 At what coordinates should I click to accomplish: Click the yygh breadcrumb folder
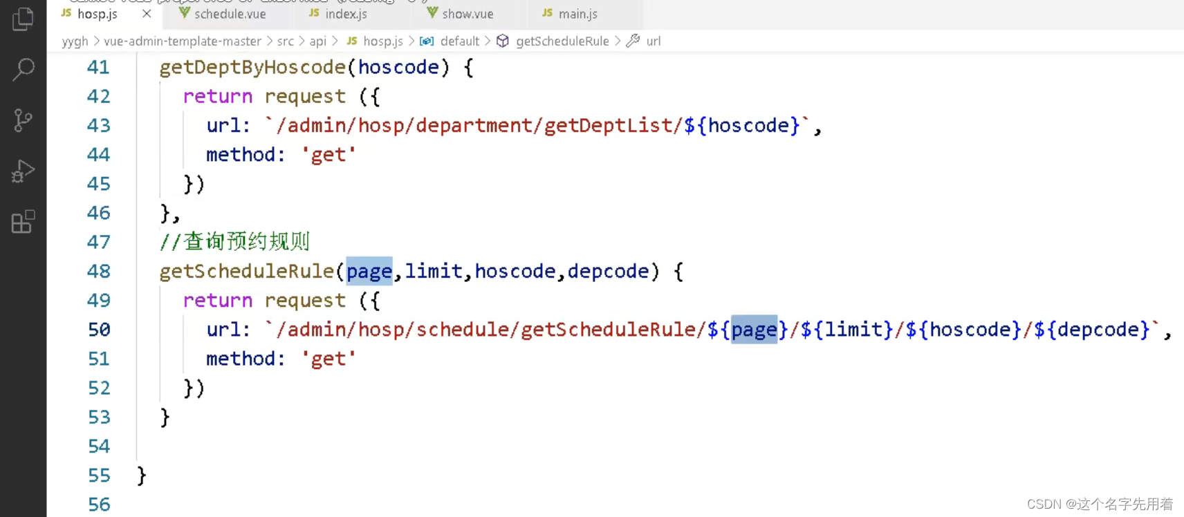pyautogui.click(x=75, y=41)
